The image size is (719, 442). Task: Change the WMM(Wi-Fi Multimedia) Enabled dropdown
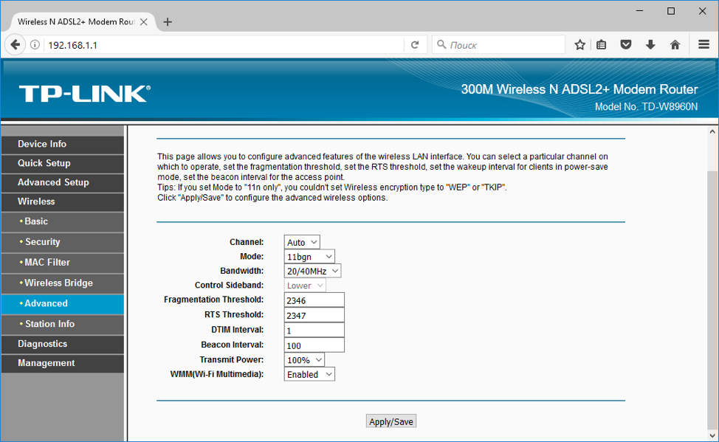(x=309, y=375)
